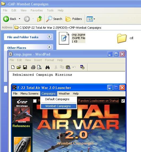The width and height of the screenshot is (141, 152).
Task: Open Launcher Help menu
Action: pos(76,94)
